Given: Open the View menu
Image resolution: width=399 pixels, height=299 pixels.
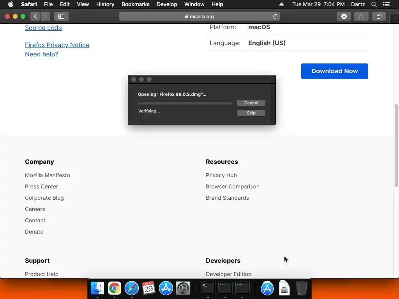Looking at the screenshot, I should pos(83,4).
